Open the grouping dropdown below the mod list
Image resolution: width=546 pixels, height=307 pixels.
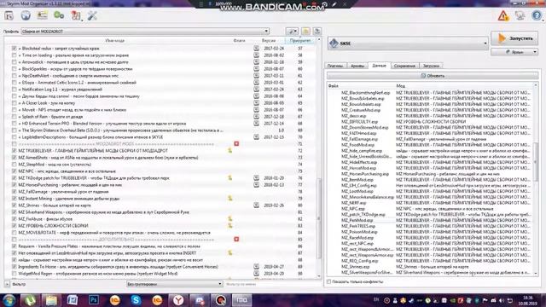[174, 284]
